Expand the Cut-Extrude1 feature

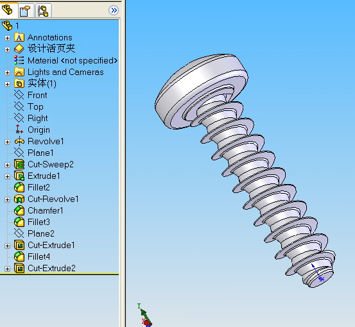click(x=7, y=246)
